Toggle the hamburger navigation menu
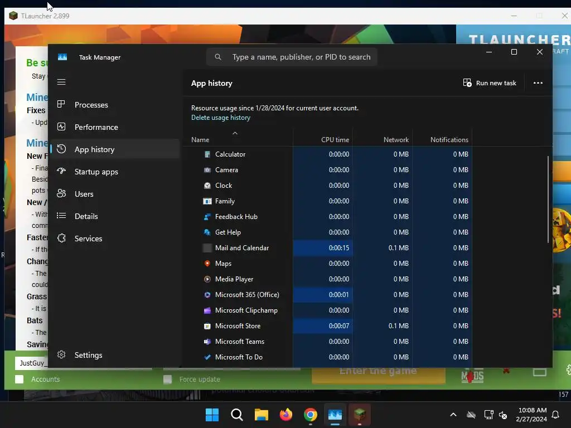The width and height of the screenshot is (571, 428). click(x=61, y=82)
